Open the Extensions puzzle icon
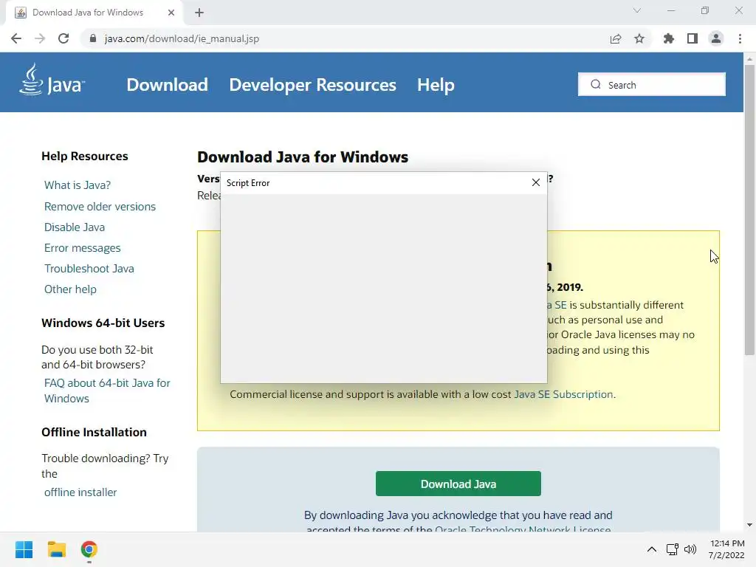756x567 pixels. (x=669, y=38)
